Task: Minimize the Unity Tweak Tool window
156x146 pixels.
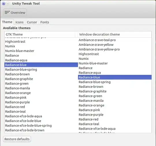Action: coord(8,3)
